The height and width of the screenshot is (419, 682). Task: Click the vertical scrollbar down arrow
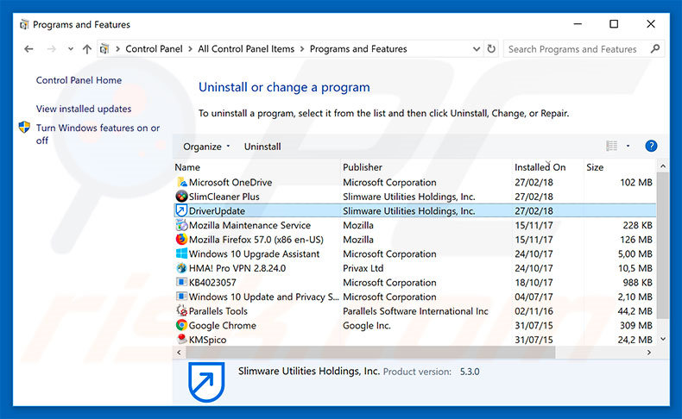tap(662, 341)
